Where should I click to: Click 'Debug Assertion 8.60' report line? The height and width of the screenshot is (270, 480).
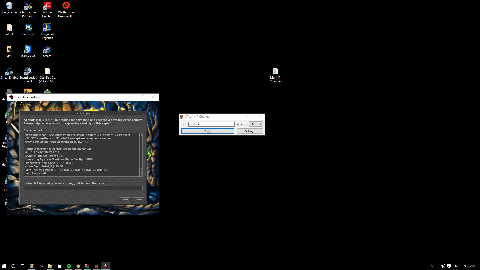click(x=58, y=149)
